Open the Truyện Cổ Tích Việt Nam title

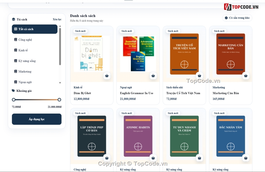pyautogui.click(x=183, y=93)
